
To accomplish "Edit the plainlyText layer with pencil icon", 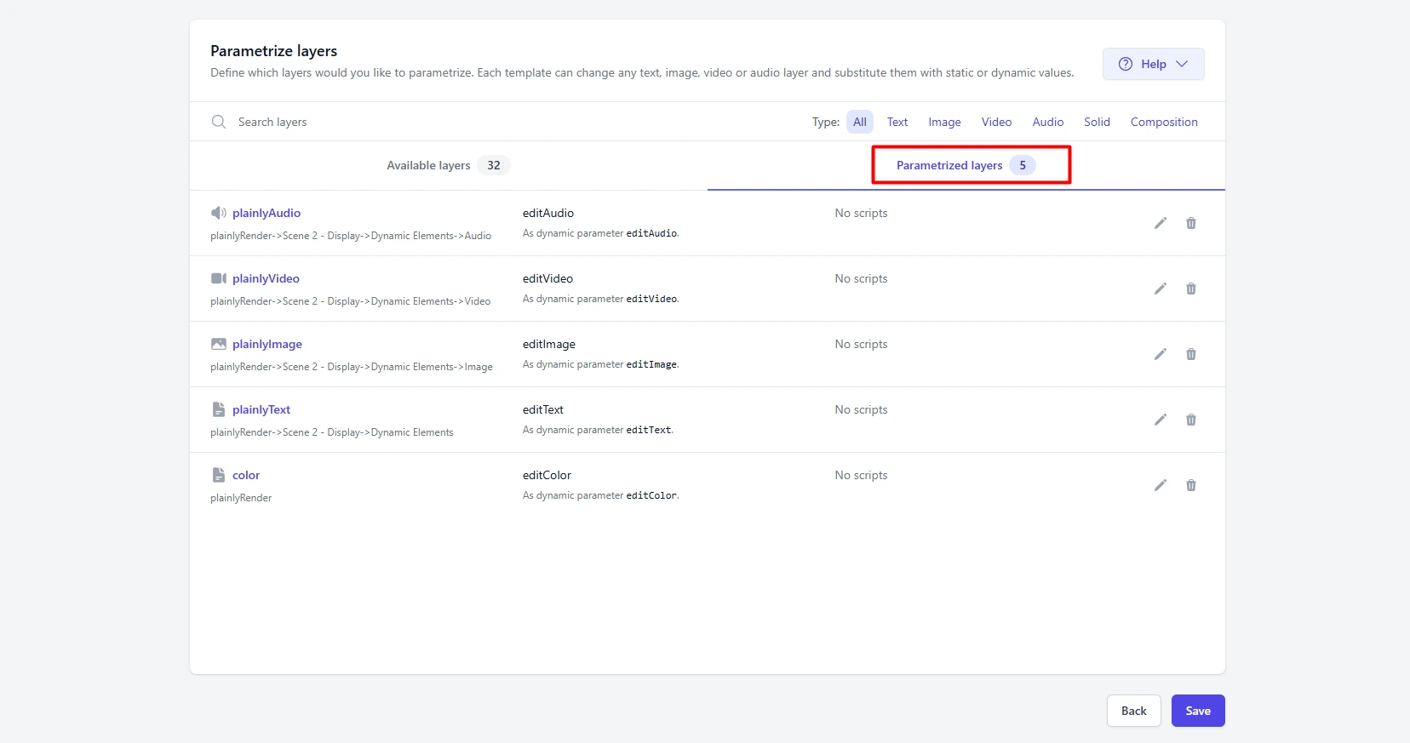I will (x=1160, y=420).
